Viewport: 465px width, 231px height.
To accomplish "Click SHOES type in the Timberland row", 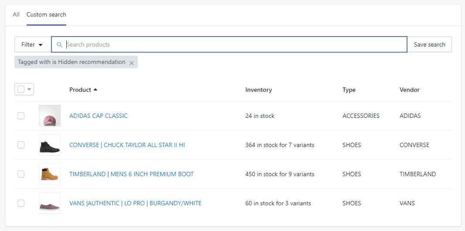I will click(352, 174).
